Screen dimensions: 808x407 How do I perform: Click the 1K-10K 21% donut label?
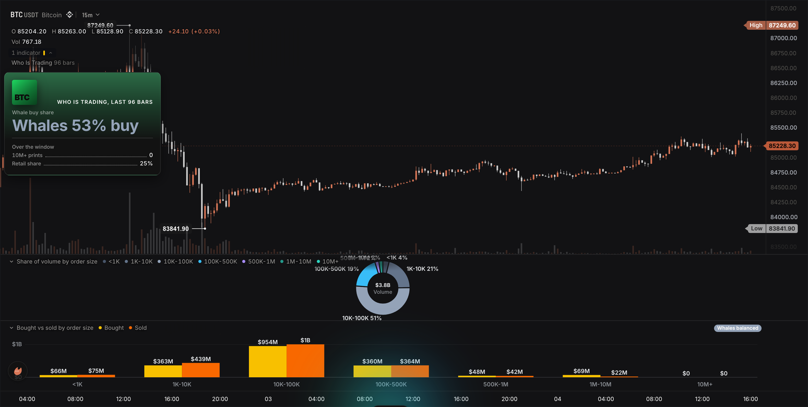click(422, 269)
